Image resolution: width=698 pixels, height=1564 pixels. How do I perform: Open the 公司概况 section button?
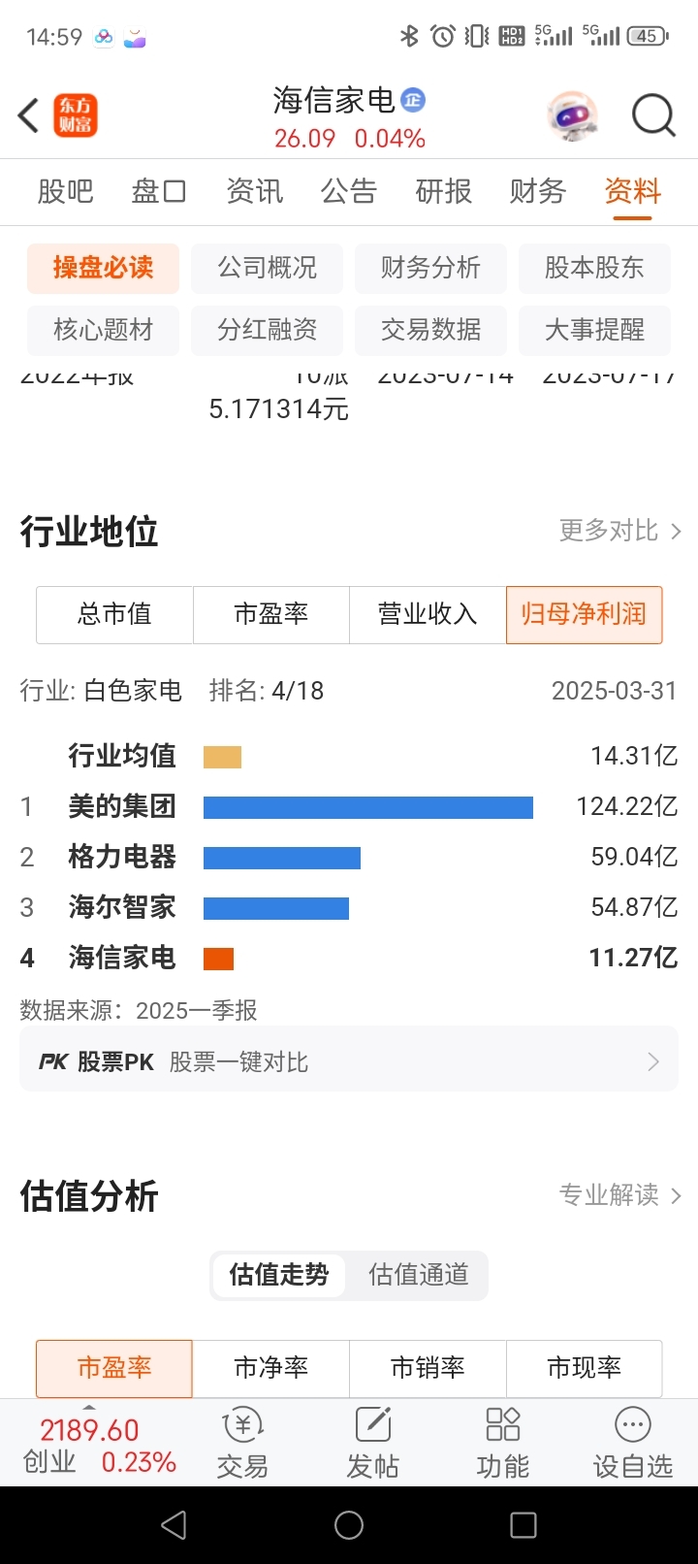coord(267,268)
